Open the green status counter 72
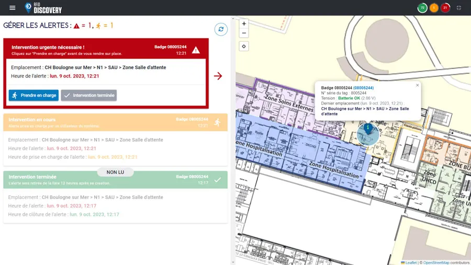471x265 pixels. coord(422,8)
